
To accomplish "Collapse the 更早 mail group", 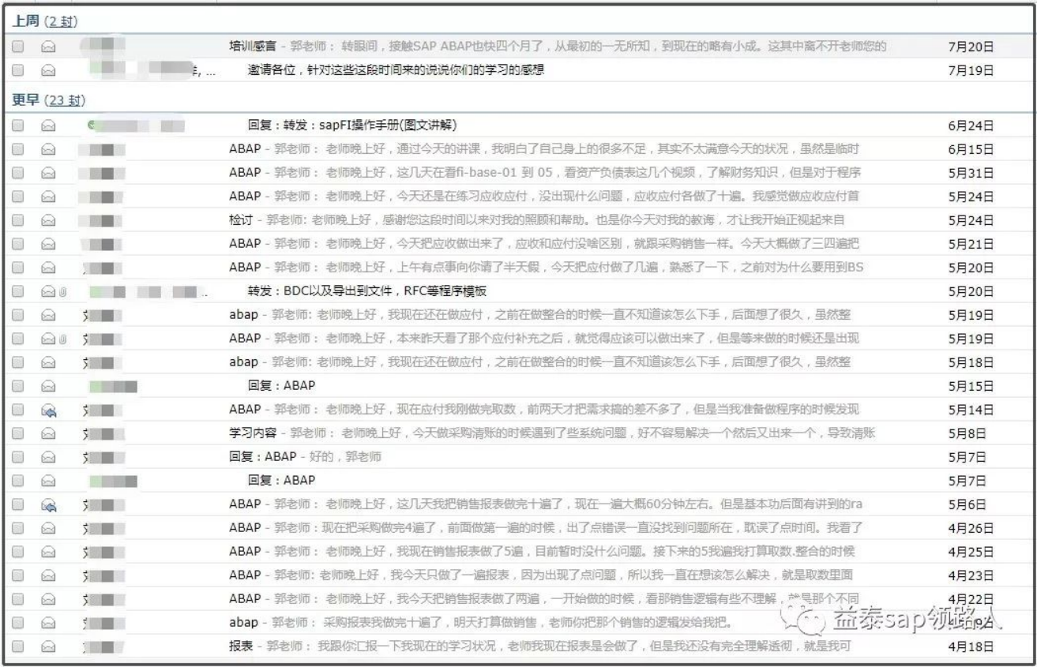I will tap(25, 100).
